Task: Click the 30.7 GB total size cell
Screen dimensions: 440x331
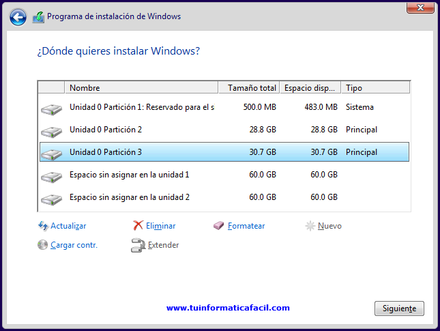Action: [263, 152]
